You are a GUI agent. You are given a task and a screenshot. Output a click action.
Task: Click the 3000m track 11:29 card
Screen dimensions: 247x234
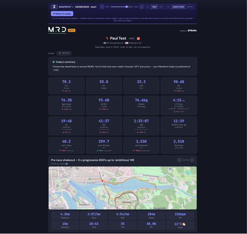coord(179,126)
